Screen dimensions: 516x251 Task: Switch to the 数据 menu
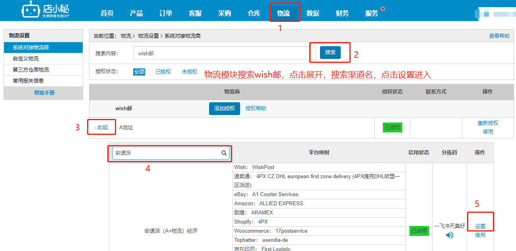313,13
